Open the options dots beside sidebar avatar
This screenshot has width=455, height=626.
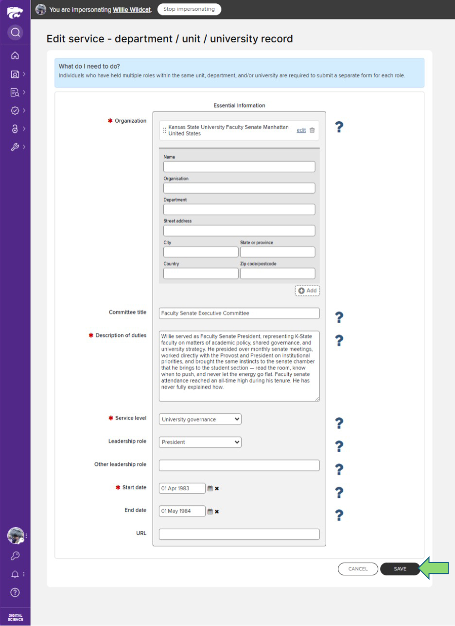point(26,535)
